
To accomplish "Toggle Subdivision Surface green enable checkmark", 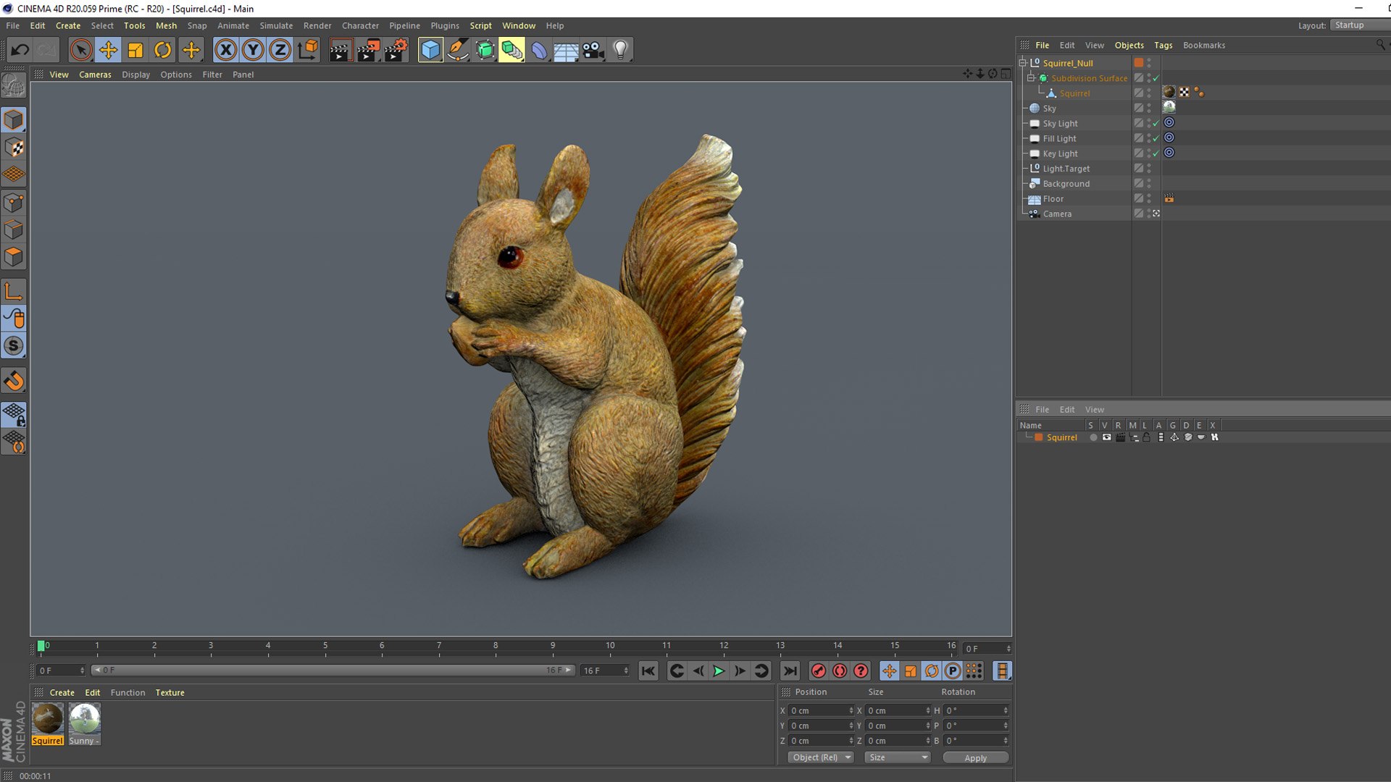I will [x=1156, y=78].
